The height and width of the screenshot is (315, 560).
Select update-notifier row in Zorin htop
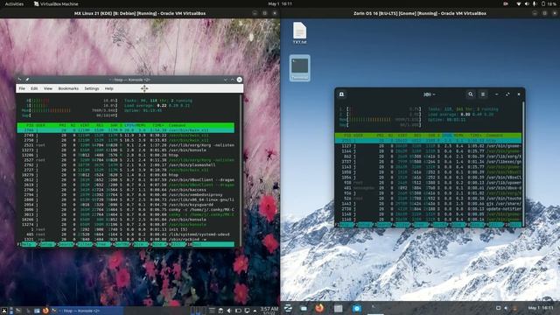428,209
